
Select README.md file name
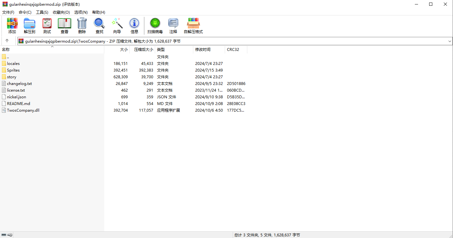[18, 103]
